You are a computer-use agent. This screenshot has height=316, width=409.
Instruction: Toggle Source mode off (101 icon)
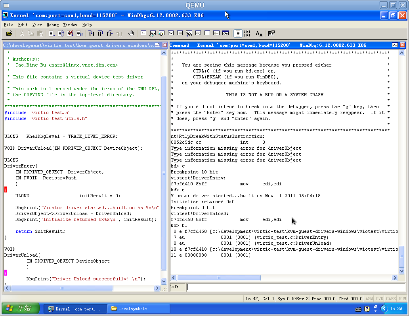tap(247, 33)
